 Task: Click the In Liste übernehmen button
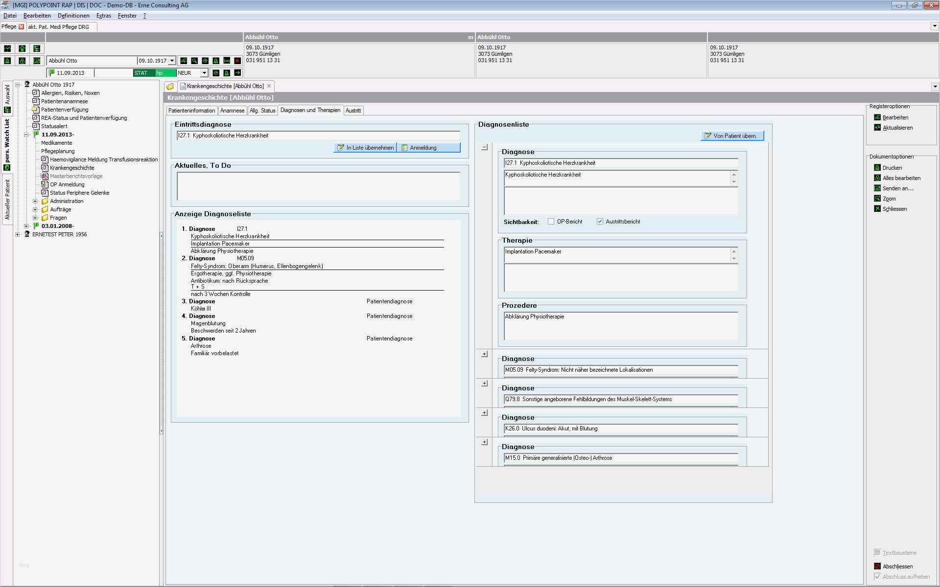point(365,148)
